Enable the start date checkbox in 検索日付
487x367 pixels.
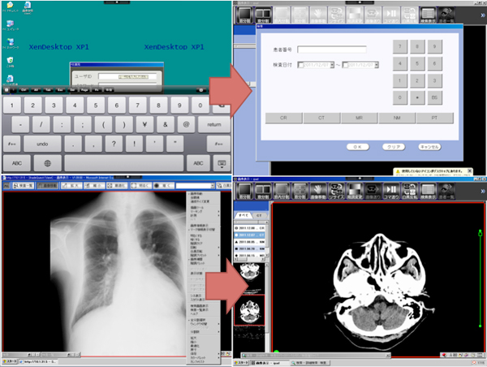[301, 65]
